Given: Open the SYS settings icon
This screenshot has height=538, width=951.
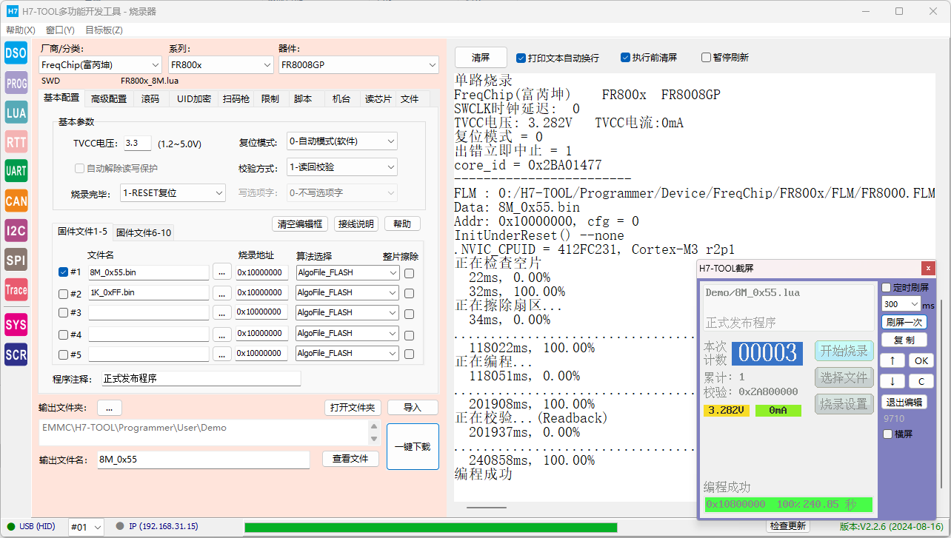Looking at the screenshot, I should [x=16, y=324].
